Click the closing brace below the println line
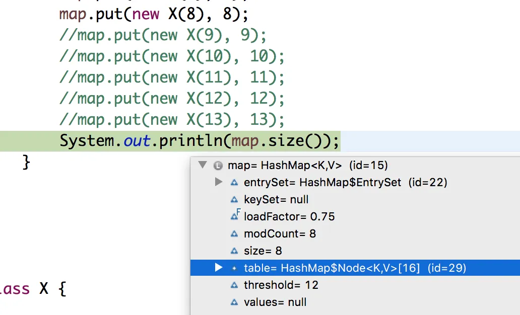 point(26,163)
